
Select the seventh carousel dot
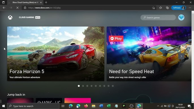point(104,86)
